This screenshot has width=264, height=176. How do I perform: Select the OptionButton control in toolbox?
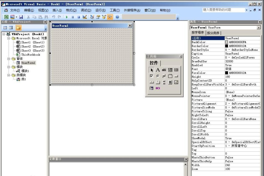(158, 76)
